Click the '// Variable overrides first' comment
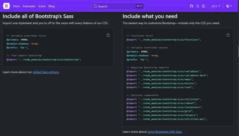 click(x=26, y=36)
